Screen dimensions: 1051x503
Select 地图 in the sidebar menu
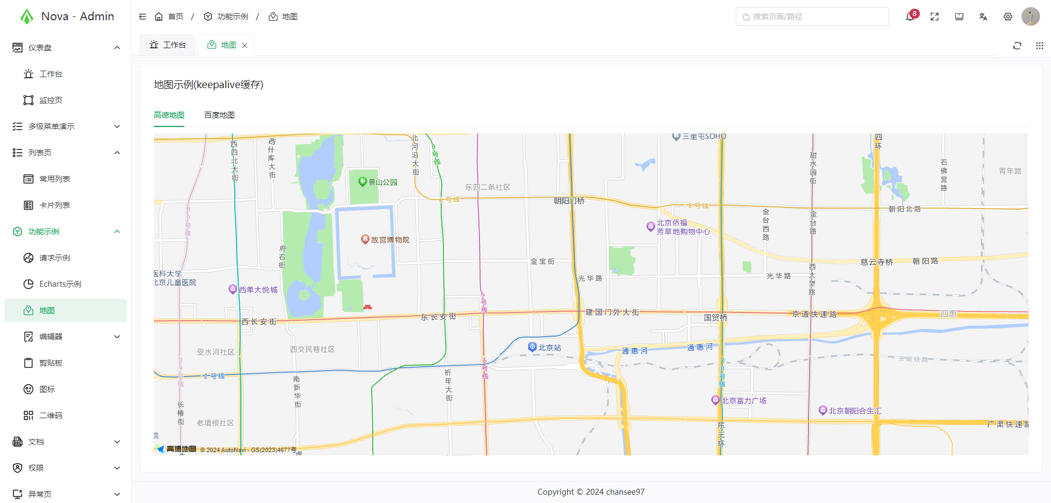click(66, 310)
